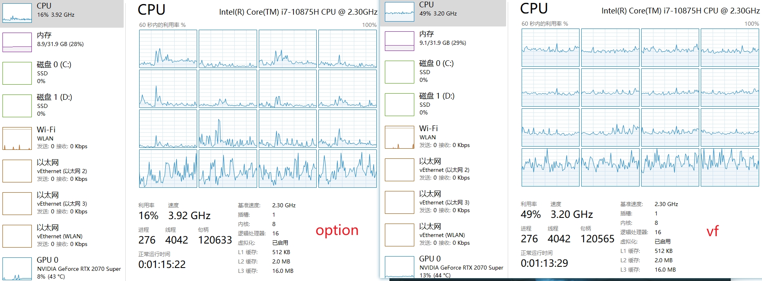Click thread count 4042 in right window
The width and height of the screenshot is (762, 281).
pos(559,239)
